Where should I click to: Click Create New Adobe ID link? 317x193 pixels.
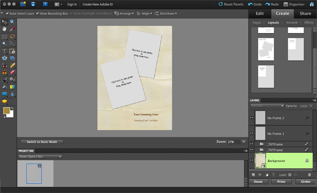point(97,4)
